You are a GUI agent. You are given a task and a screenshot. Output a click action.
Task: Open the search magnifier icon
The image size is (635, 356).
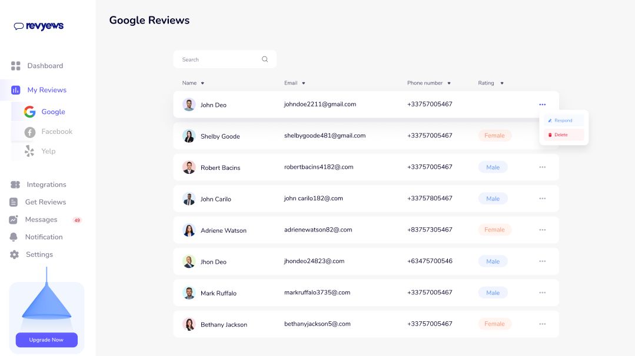[265, 59]
